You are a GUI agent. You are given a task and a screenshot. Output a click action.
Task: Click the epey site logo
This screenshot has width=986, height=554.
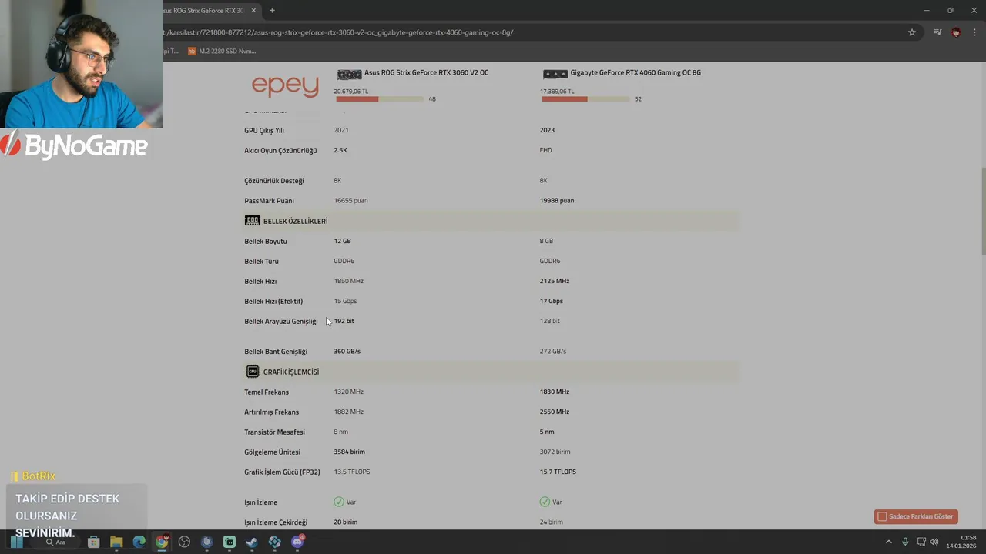285,86
